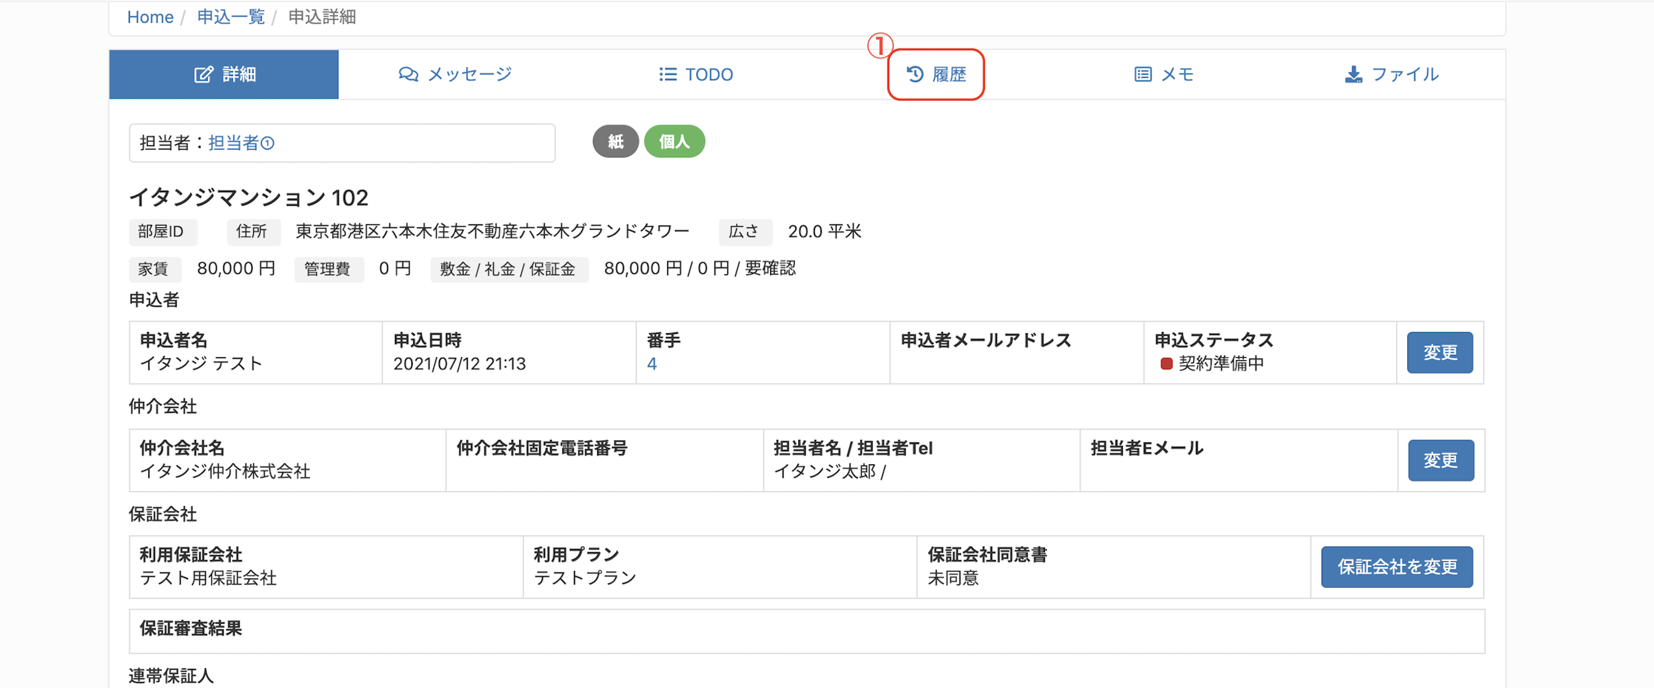
Task: Click the 家賃 value 80,000 円
Action: pos(235,268)
